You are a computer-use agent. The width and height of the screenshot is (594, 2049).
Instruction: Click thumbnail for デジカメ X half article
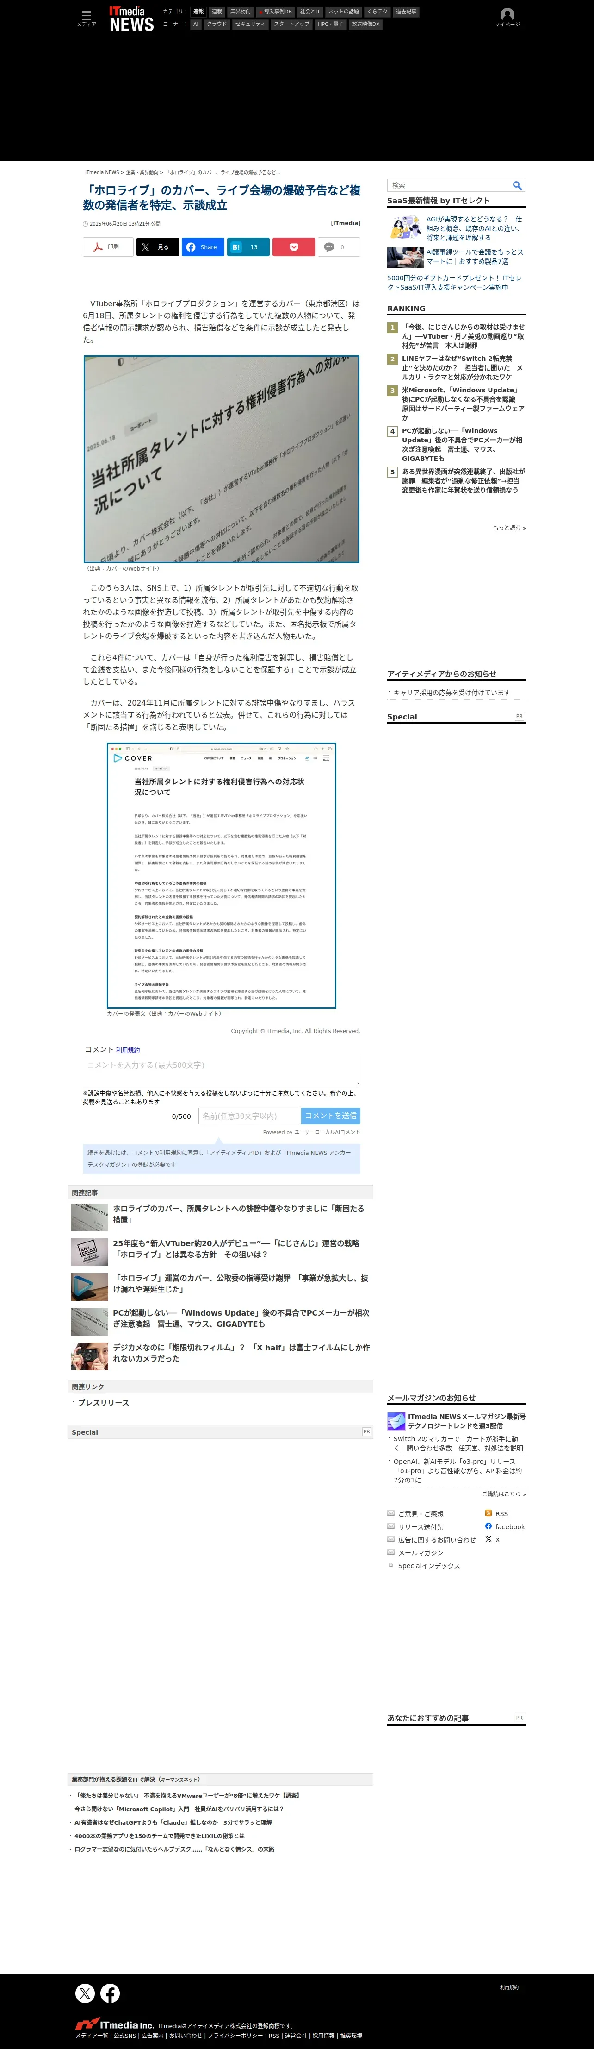click(x=90, y=1356)
